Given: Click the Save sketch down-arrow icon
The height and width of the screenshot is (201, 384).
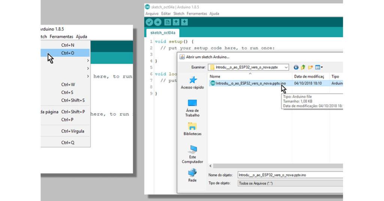Looking at the screenshot, I should pos(184,22).
